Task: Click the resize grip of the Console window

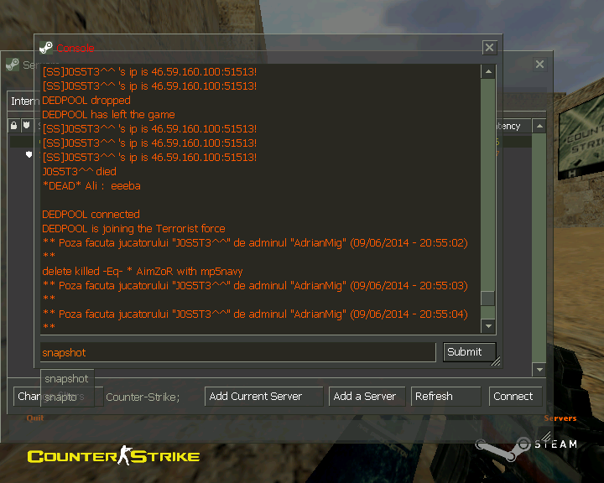Action: [x=496, y=362]
